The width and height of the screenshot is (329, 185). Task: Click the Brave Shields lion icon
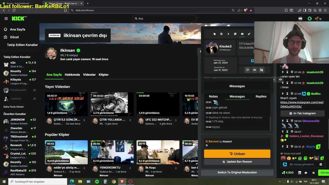tap(245, 10)
